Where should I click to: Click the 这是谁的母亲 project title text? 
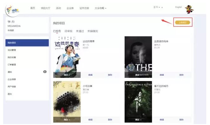click(x=161, y=41)
